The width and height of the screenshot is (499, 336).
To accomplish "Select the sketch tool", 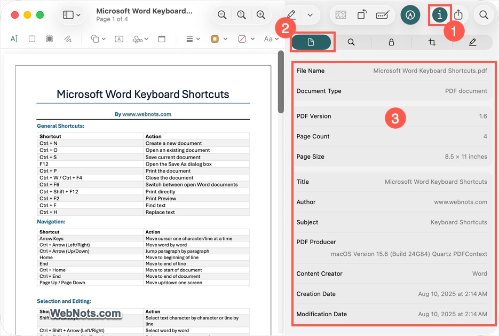I will (x=67, y=39).
